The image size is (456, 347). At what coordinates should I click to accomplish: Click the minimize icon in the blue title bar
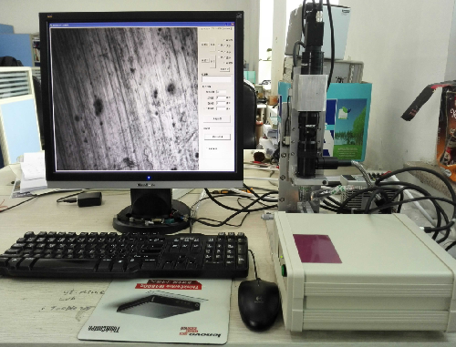click(225, 25)
